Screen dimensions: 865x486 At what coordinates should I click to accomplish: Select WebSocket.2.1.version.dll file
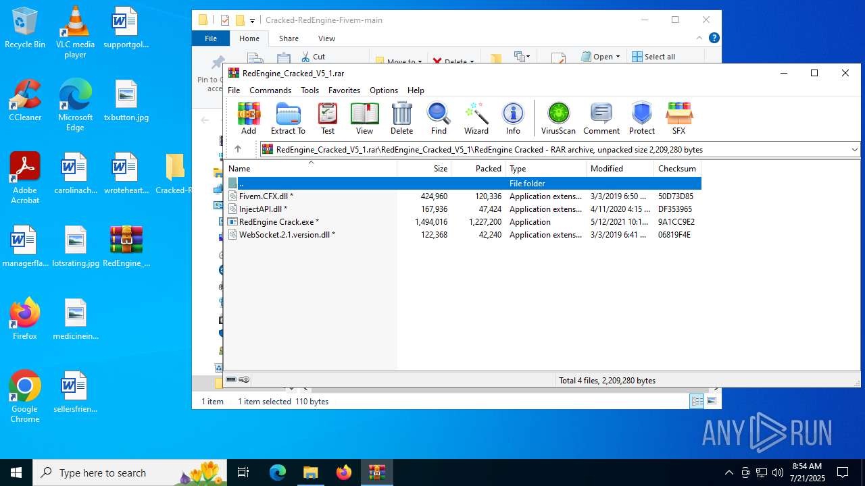[x=463, y=235]
